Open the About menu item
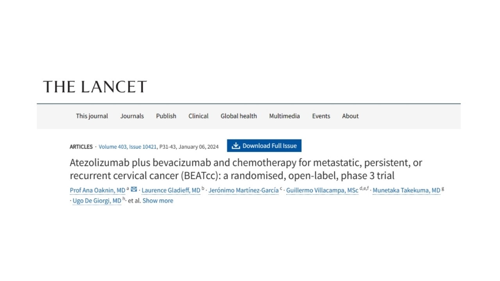 coord(350,116)
